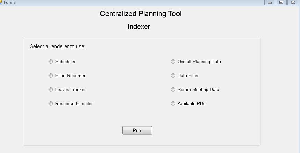Click blank form area below the renderer panel
The image size is (300, 153).
click(140, 149)
